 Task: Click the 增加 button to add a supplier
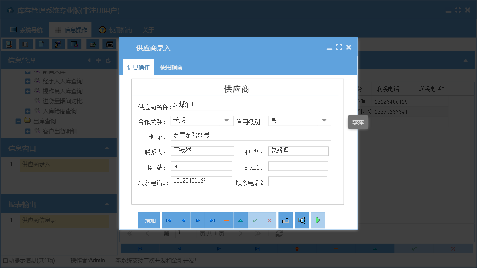click(x=149, y=220)
